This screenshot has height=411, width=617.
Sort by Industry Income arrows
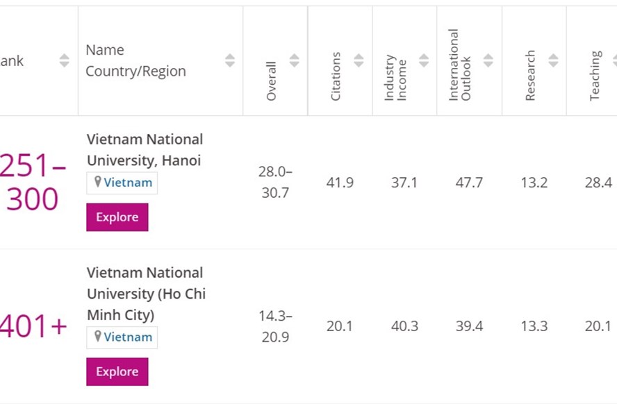(423, 60)
